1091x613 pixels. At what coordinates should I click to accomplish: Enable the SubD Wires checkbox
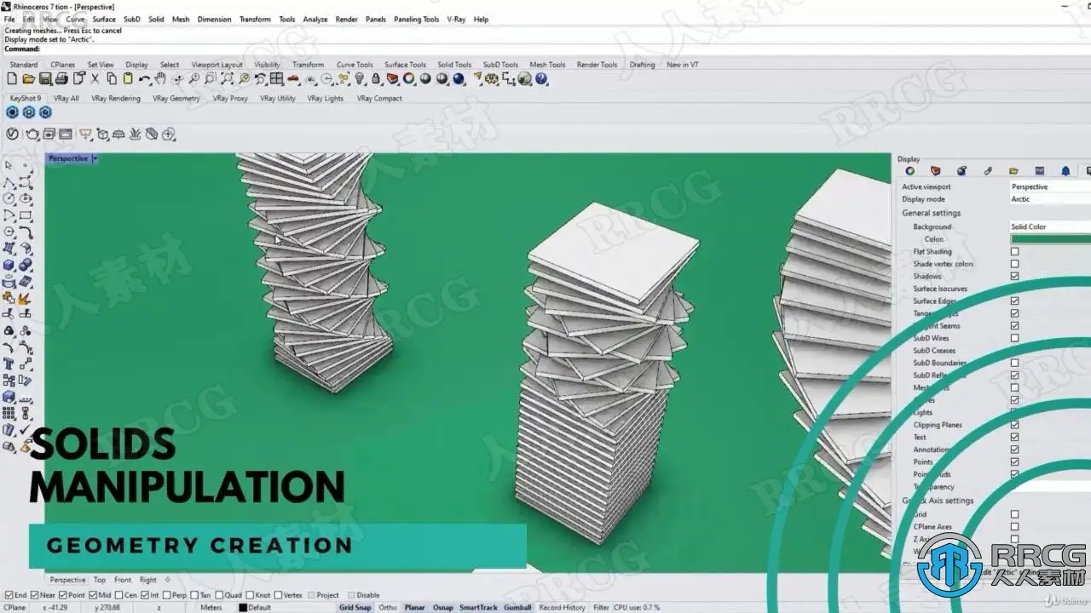coord(1014,338)
